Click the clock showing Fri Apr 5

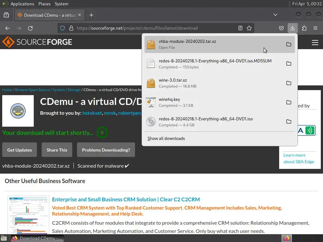pos(307,4)
